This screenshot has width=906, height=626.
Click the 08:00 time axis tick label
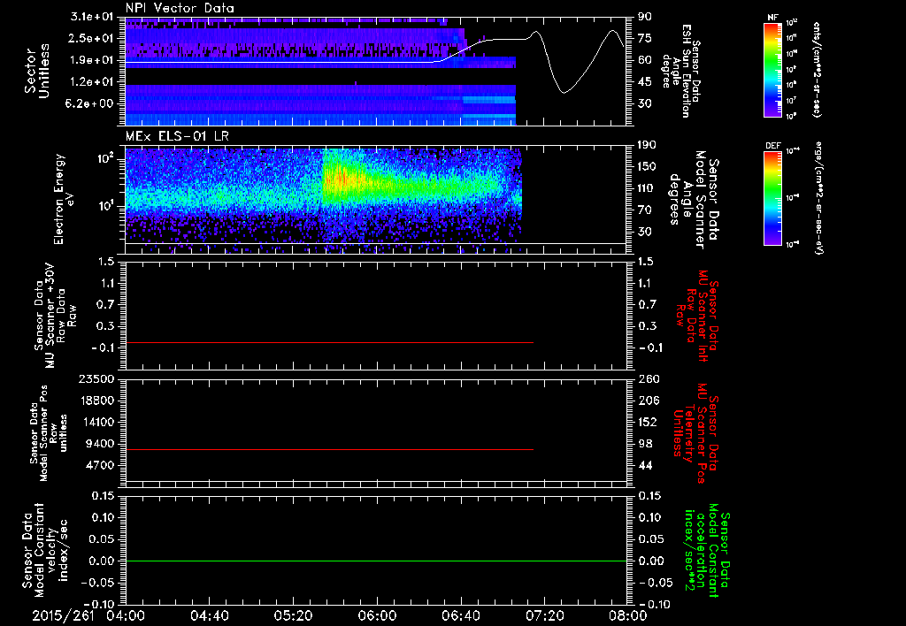(628, 615)
